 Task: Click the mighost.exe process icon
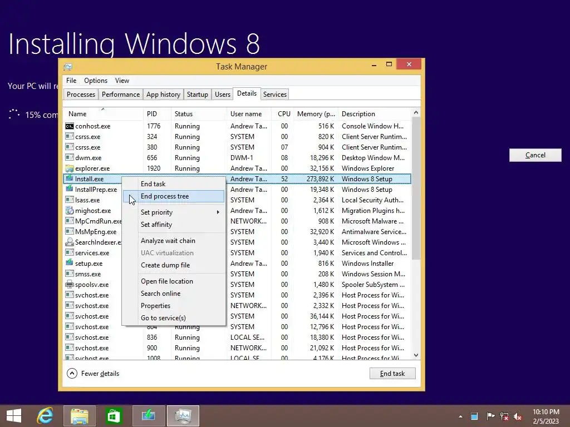click(69, 211)
